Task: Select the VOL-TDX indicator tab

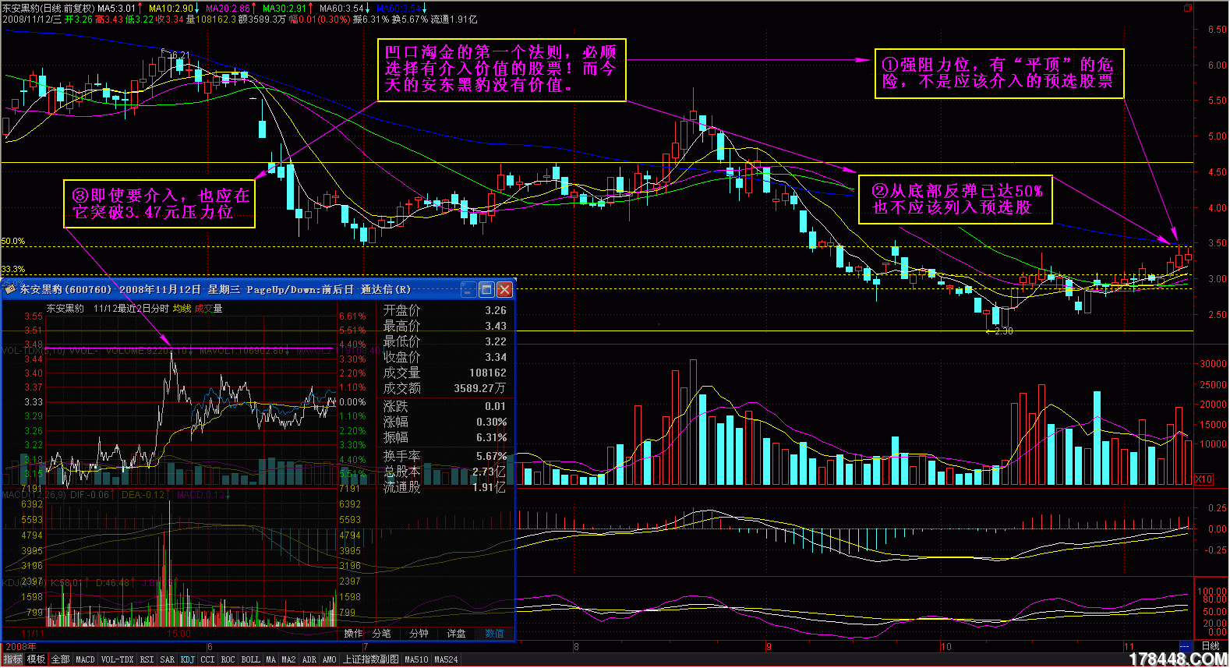Action: (x=117, y=659)
